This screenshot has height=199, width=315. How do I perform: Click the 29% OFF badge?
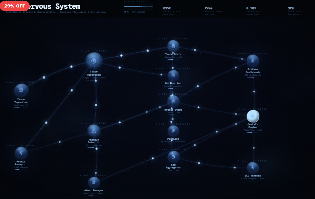click(14, 5)
